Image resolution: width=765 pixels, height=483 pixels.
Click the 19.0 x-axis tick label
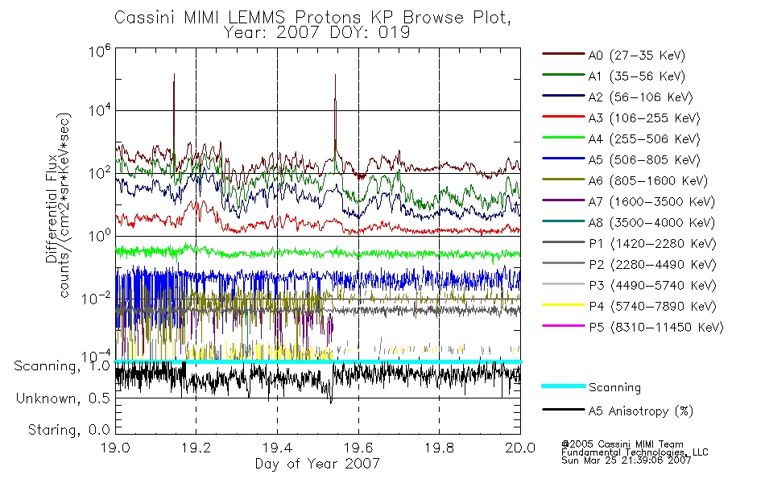(115, 448)
